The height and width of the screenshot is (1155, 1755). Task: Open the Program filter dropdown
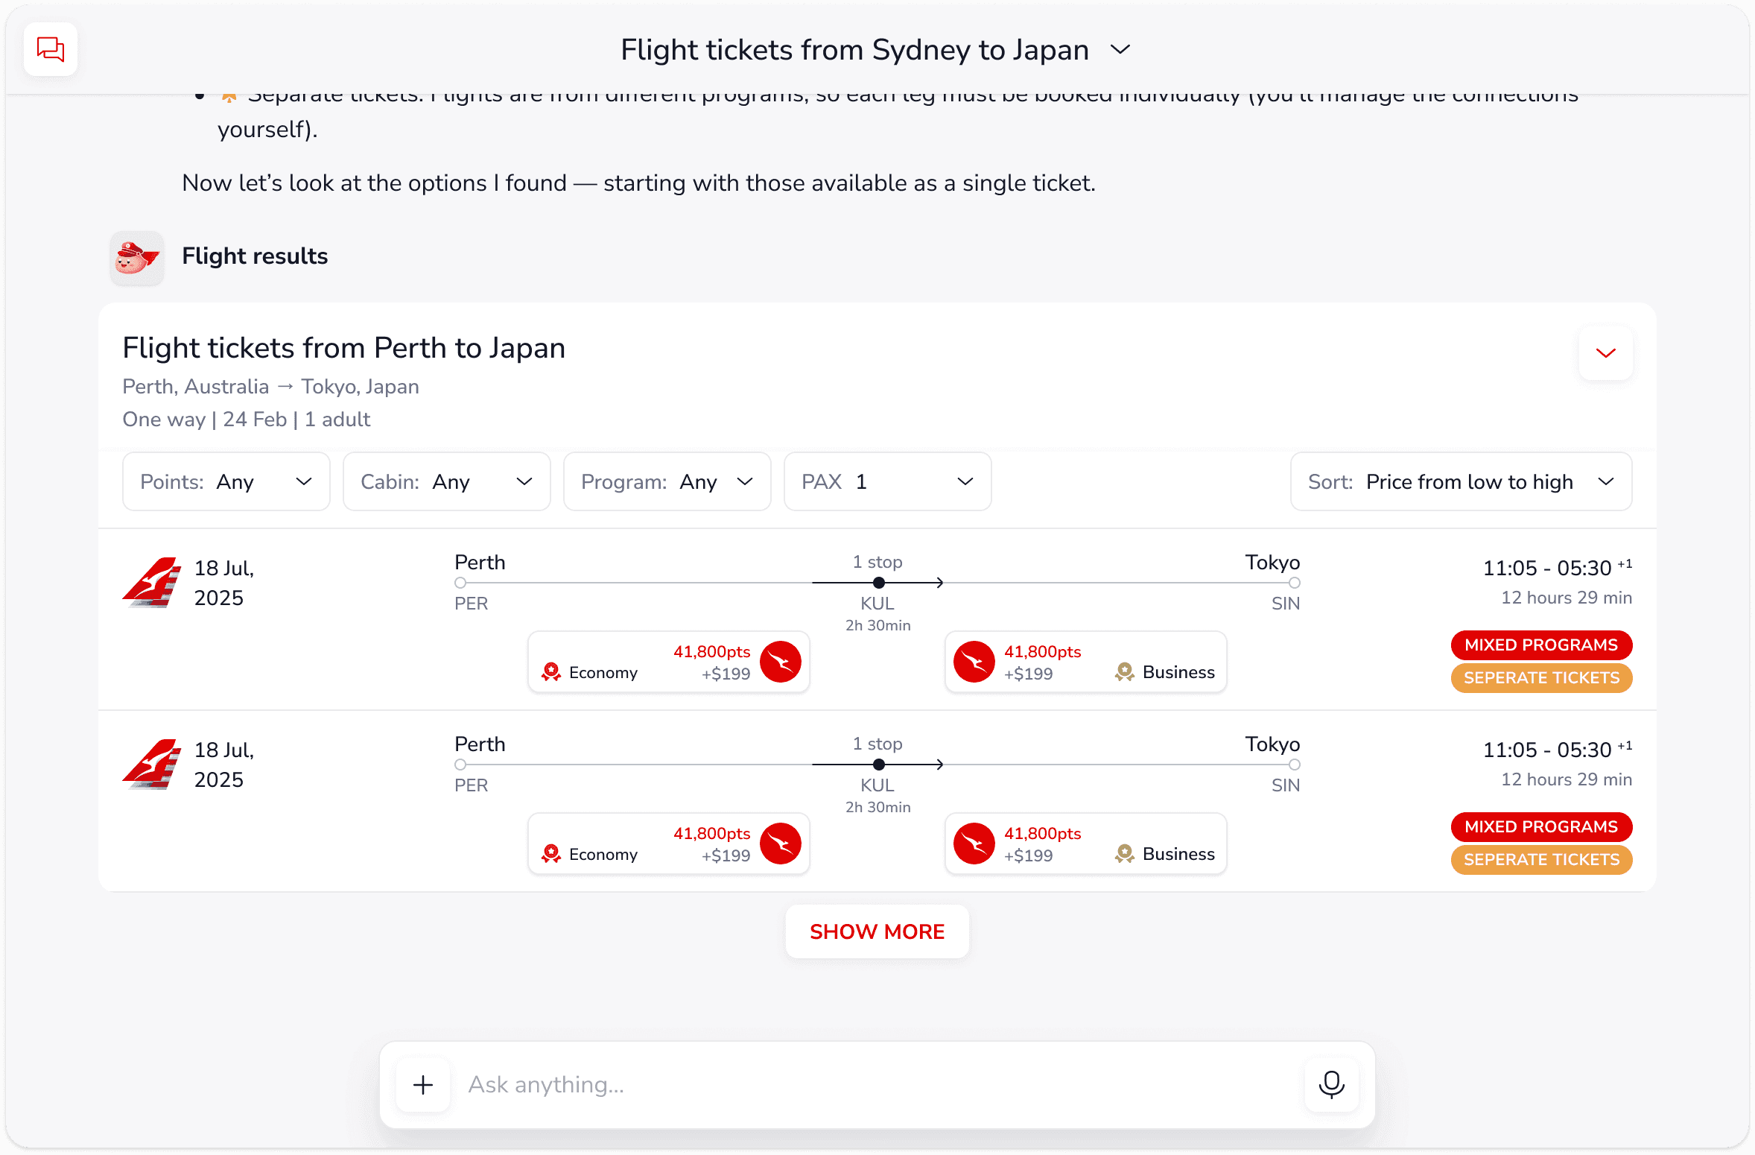pos(667,481)
